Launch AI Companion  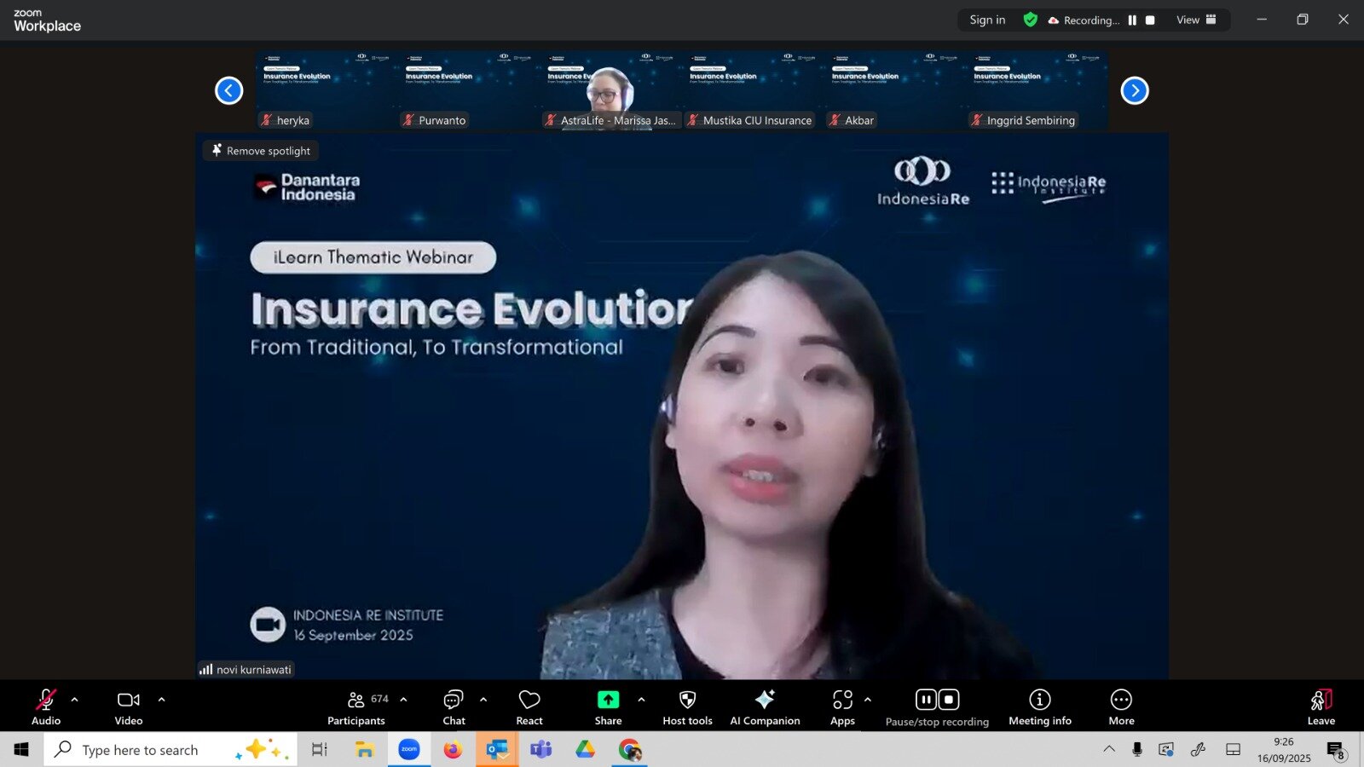coord(765,706)
